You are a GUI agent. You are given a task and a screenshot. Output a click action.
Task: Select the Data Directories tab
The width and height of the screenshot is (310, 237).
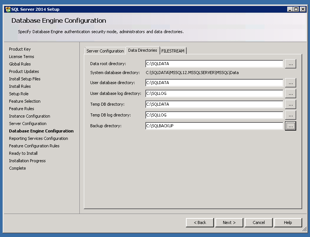point(143,50)
